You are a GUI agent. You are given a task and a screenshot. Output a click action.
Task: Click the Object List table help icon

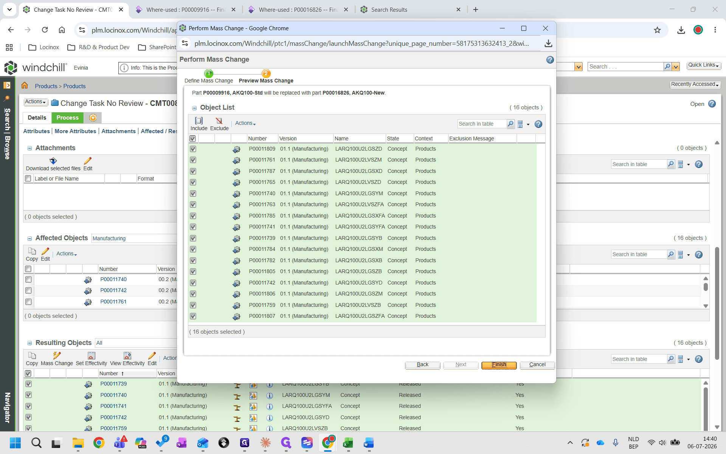pos(538,124)
